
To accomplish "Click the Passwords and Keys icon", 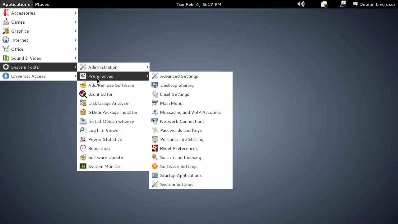I will (155, 130).
